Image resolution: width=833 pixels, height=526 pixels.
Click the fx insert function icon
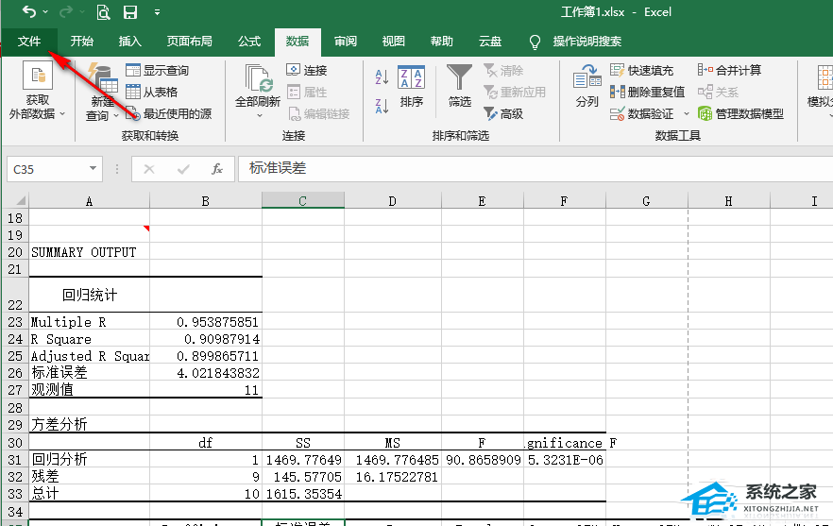pos(217,169)
